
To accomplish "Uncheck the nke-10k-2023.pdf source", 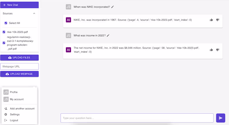I will click(4, 32).
